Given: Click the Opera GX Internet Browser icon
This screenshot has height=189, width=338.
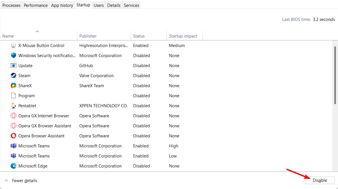Looking at the screenshot, I should point(13,116).
